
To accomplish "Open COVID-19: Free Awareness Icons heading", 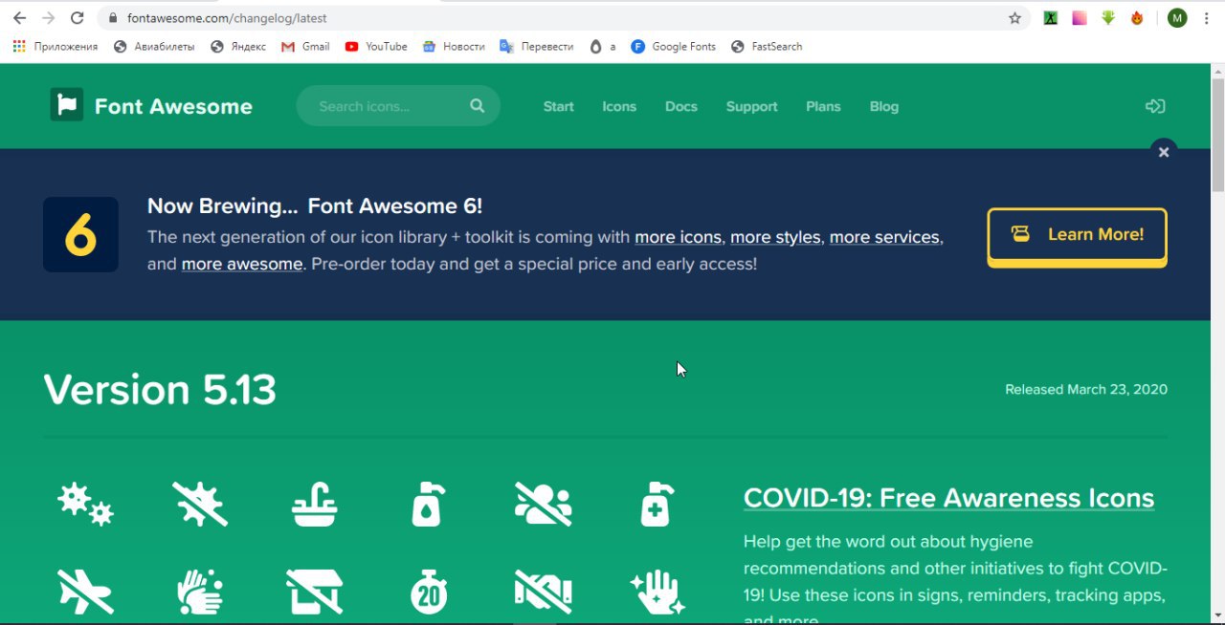I will [948, 498].
